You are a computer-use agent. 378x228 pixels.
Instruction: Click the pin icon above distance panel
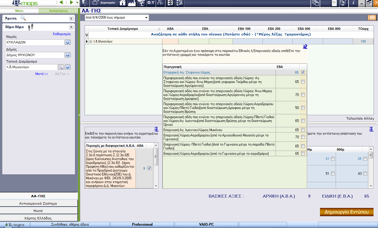coord(371,129)
